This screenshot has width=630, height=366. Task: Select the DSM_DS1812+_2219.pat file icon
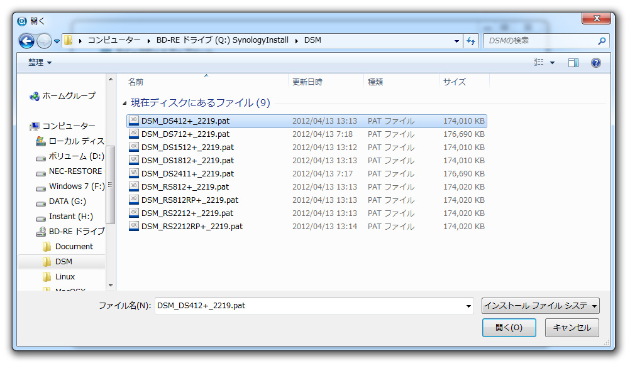134,161
